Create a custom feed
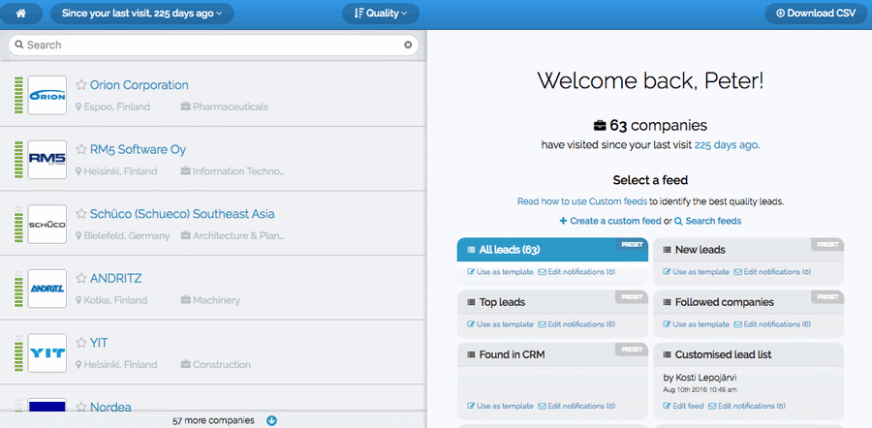The height and width of the screenshot is (428, 872). [x=610, y=221]
